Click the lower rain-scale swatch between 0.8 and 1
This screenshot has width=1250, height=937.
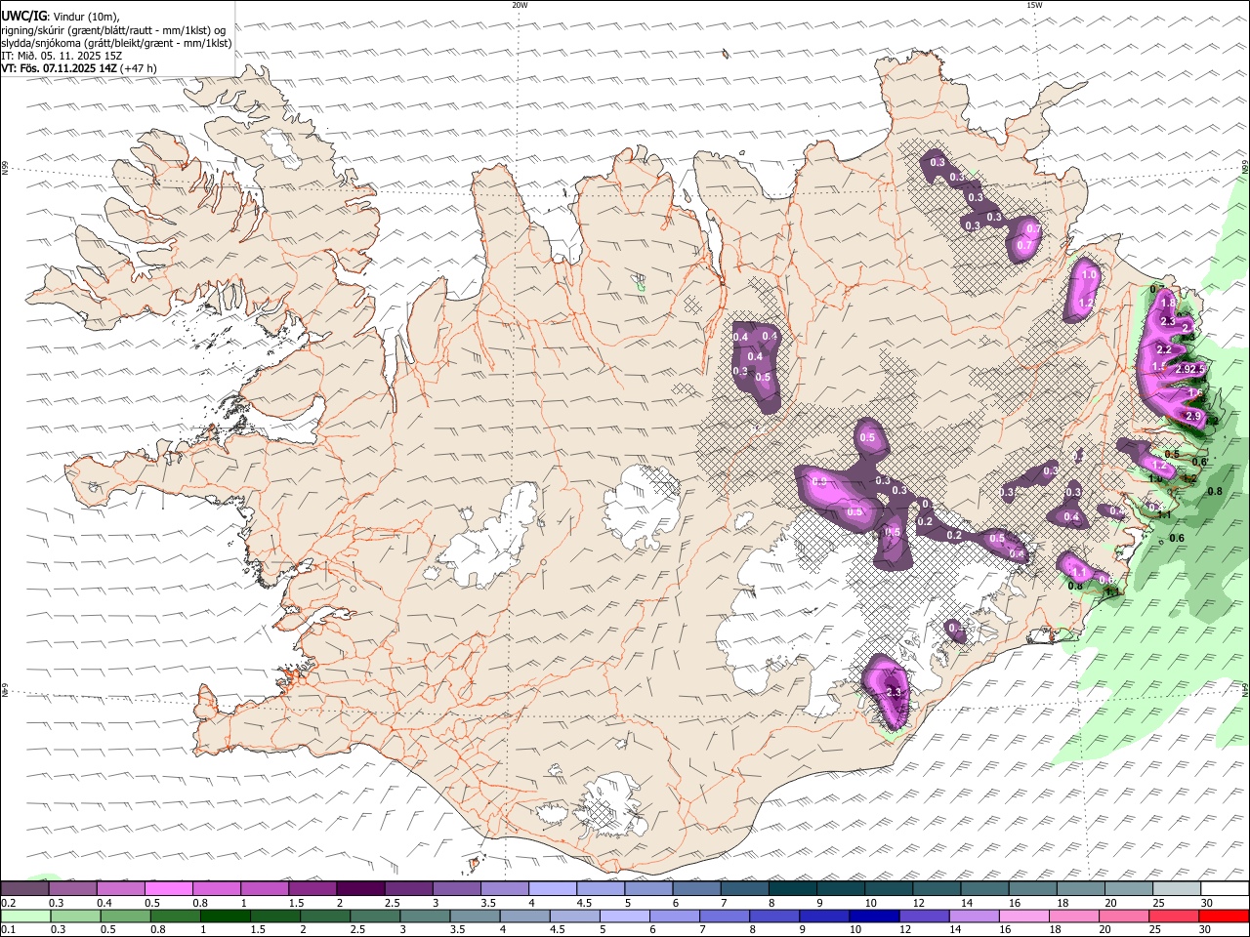pyautogui.click(x=174, y=916)
